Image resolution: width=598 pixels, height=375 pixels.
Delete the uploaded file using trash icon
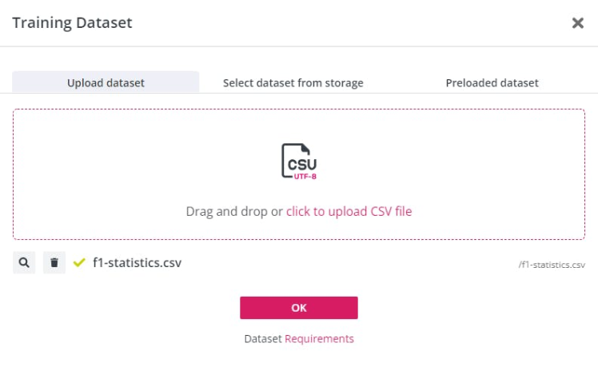tap(54, 262)
